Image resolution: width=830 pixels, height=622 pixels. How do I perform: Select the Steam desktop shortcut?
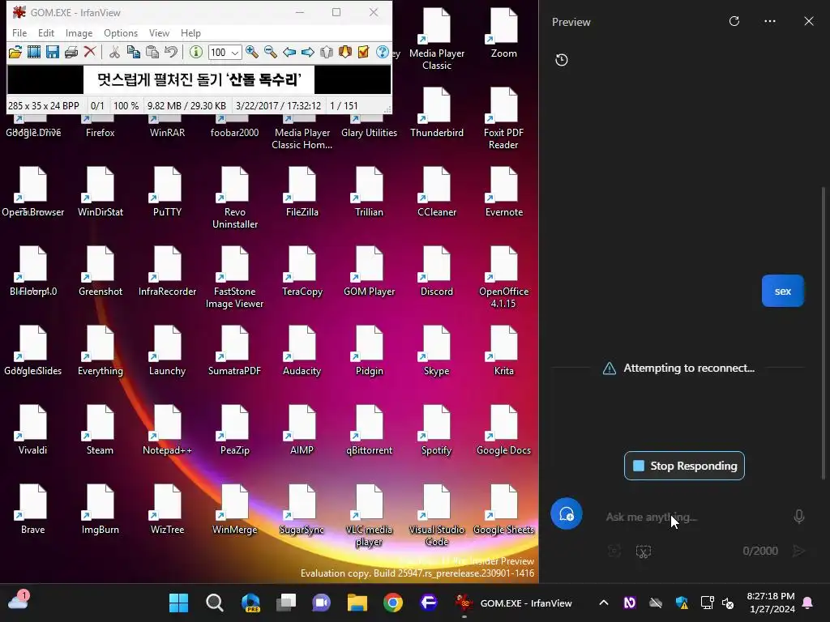(100, 429)
